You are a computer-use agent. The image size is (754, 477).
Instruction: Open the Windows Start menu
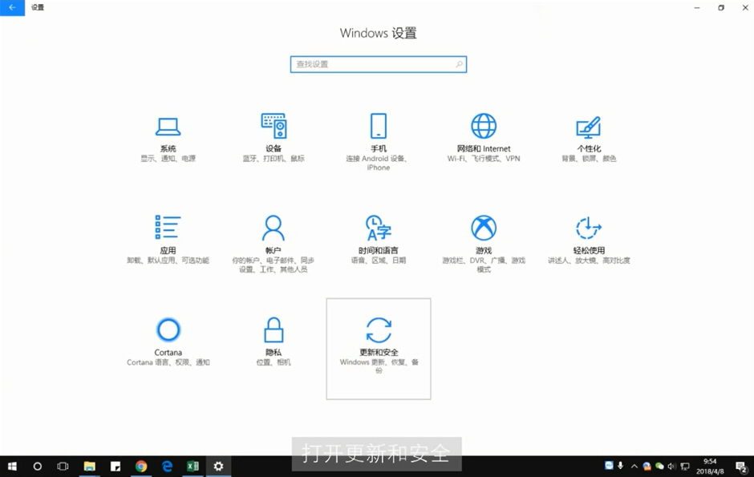click(x=12, y=466)
